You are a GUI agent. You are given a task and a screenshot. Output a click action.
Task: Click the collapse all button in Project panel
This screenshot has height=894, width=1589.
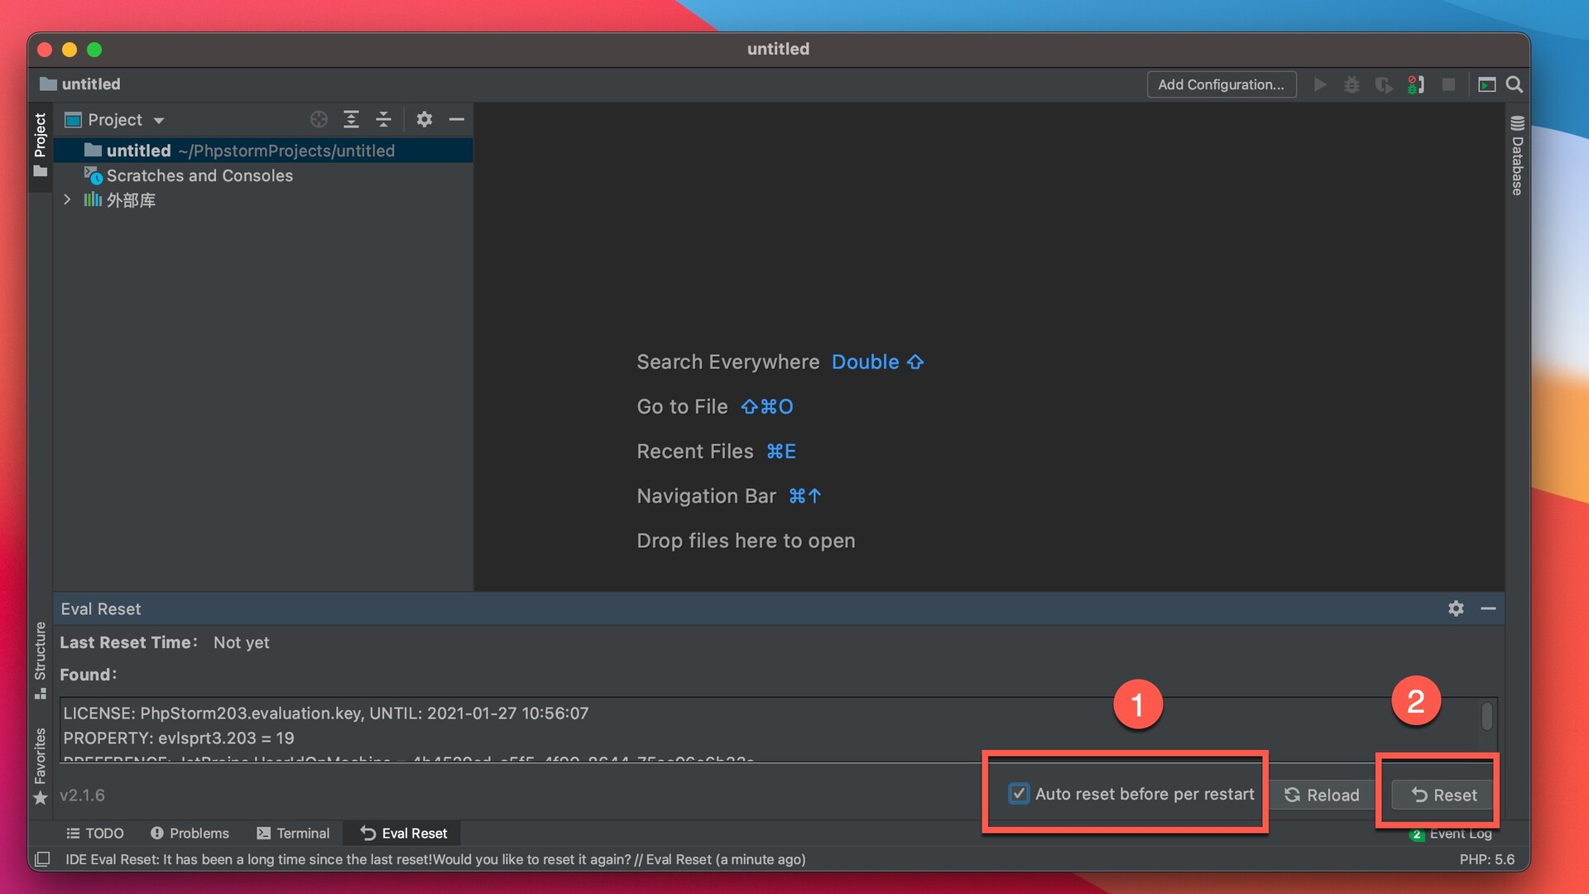[383, 119]
